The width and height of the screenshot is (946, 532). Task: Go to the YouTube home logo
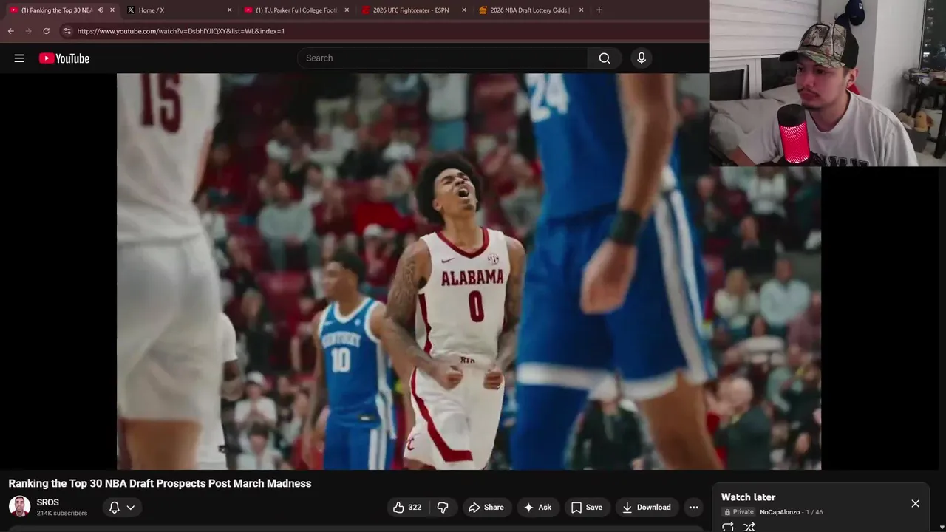pyautogui.click(x=64, y=58)
